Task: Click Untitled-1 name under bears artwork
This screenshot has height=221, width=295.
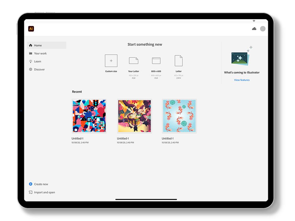Action: [123, 138]
